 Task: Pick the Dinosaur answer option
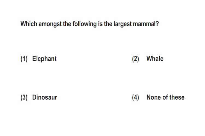coord(45,97)
